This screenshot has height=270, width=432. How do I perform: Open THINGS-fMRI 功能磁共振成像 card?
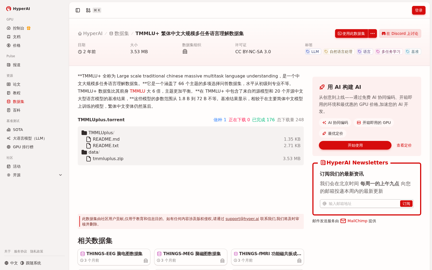pyautogui.click(x=268, y=257)
